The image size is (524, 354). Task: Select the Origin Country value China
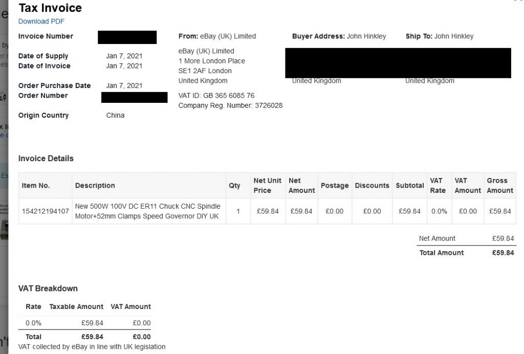pos(115,115)
